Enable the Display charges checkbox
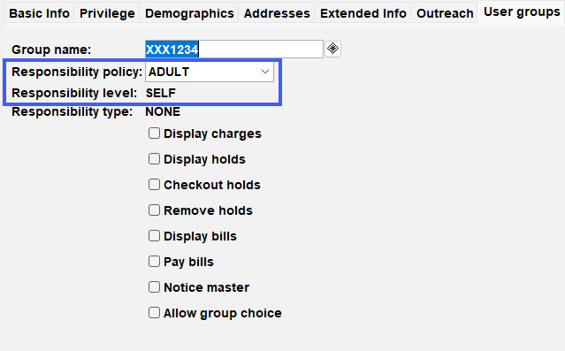The height and width of the screenshot is (351, 565). (154, 134)
